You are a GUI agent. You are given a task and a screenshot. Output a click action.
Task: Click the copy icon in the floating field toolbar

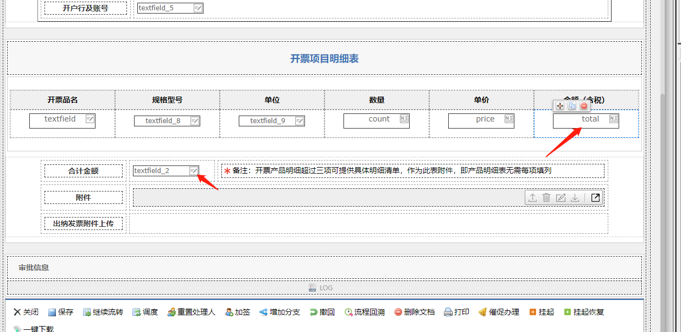571,106
